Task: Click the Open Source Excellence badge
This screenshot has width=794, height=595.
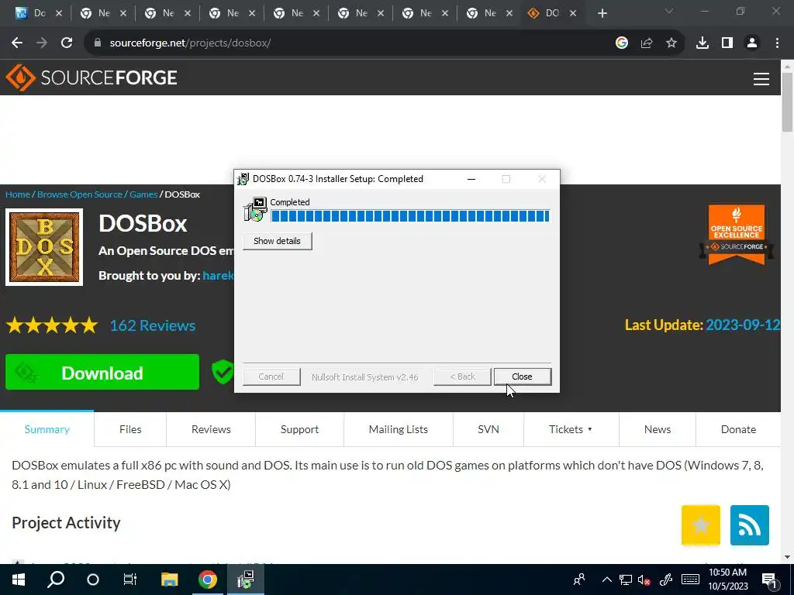Action: point(737,235)
